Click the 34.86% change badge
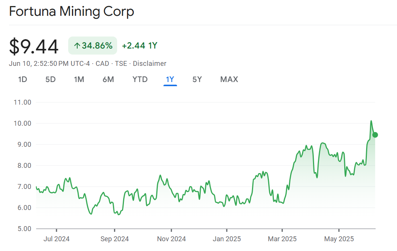Image resolution: width=397 pixels, height=251 pixels. (x=93, y=46)
